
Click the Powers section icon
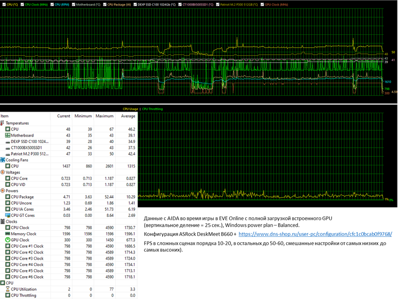coord(2,191)
